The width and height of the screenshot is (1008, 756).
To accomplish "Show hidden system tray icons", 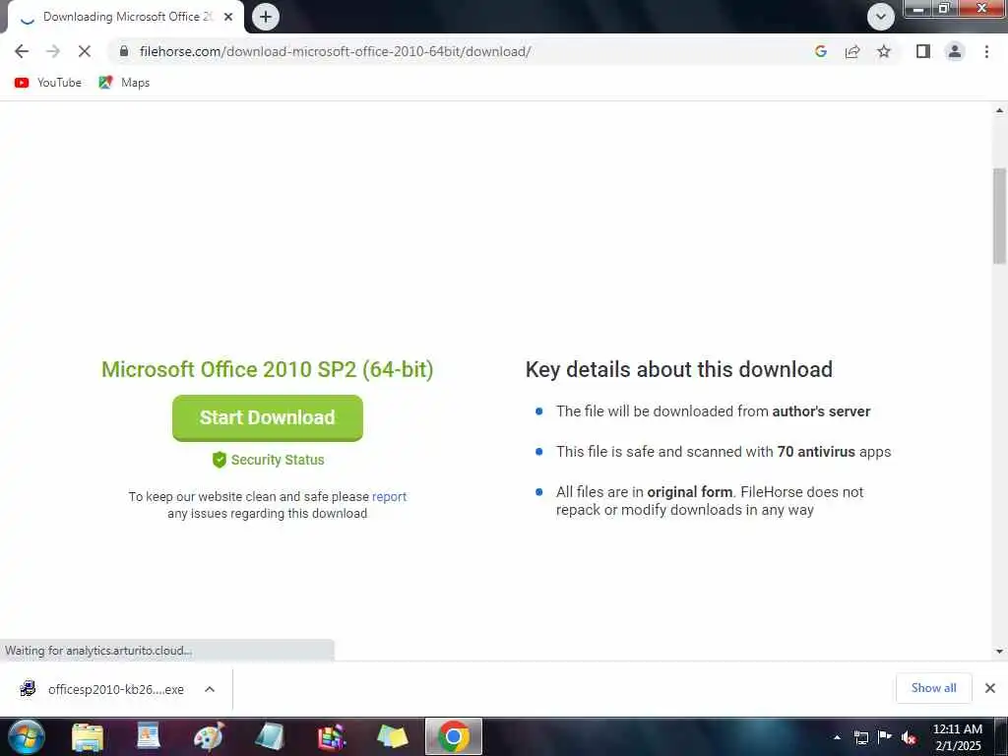I will (837, 737).
